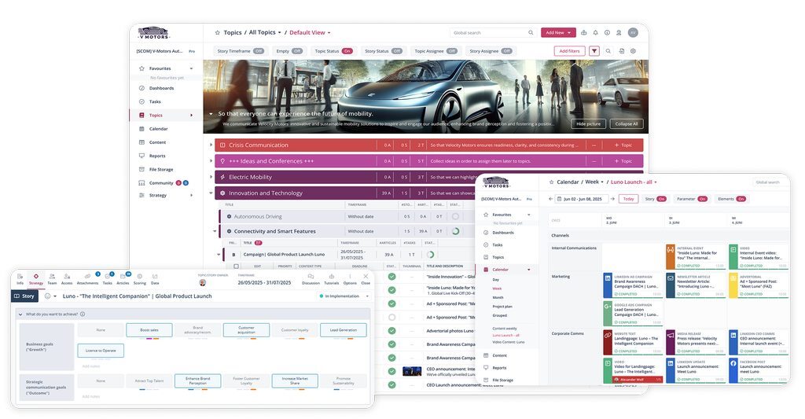Expand Favourites in the Topics window sidebar
The width and height of the screenshot is (805, 419).
click(192, 68)
